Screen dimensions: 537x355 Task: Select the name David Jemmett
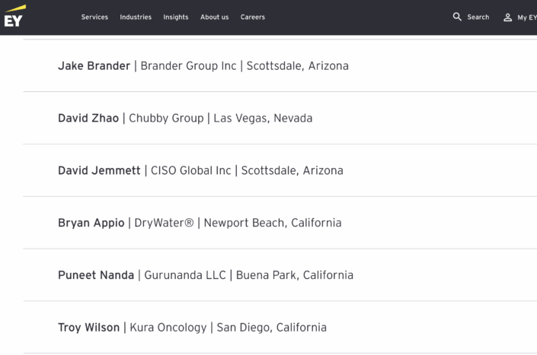[99, 170]
